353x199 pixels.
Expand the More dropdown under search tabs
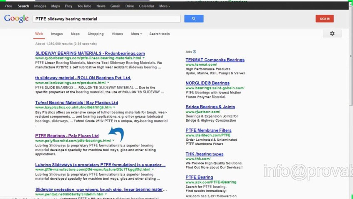pos(136,34)
